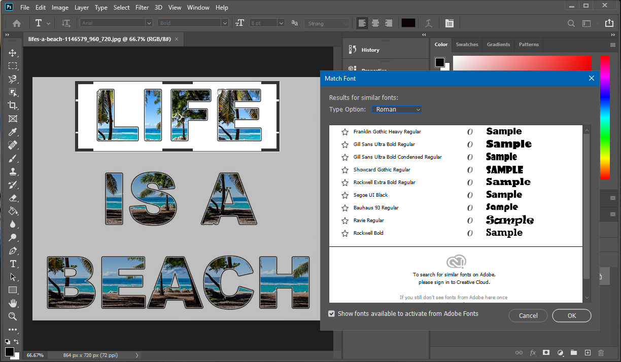This screenshot has width=621, height=362.
Task: Favorite Gill Sans Ultra Bold Condensed star
Action: (x=345, y=157)
